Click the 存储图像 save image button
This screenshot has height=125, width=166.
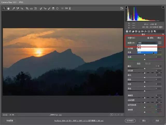point(10,121)
